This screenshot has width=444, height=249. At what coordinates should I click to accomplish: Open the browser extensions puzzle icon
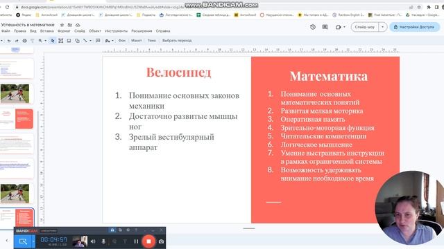(429, 7)
